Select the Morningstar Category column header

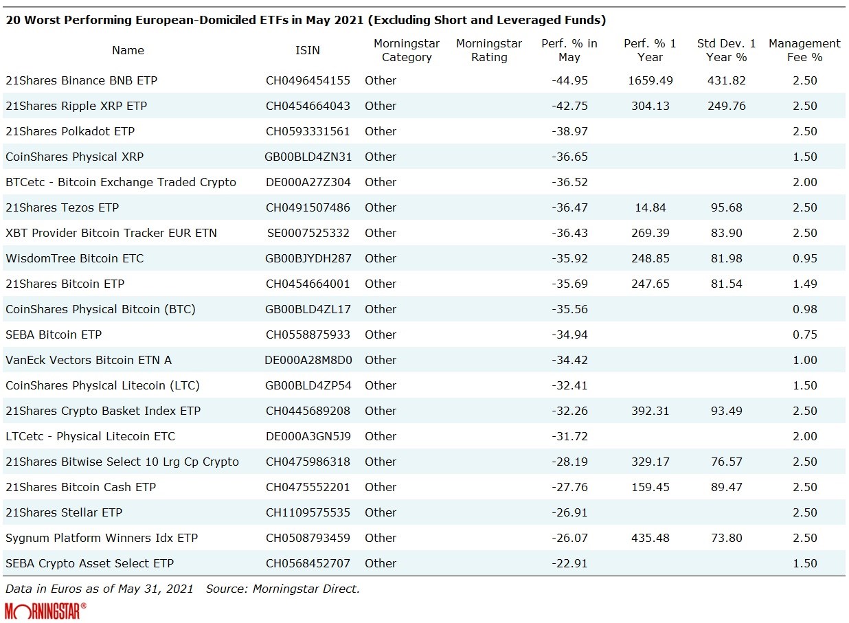point(406,50)
